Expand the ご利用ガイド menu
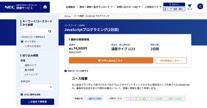 click(x=153, y=7)
